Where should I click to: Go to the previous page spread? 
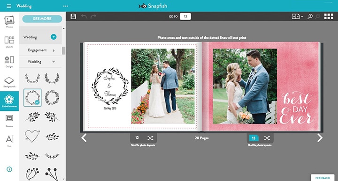click(84, 138)
